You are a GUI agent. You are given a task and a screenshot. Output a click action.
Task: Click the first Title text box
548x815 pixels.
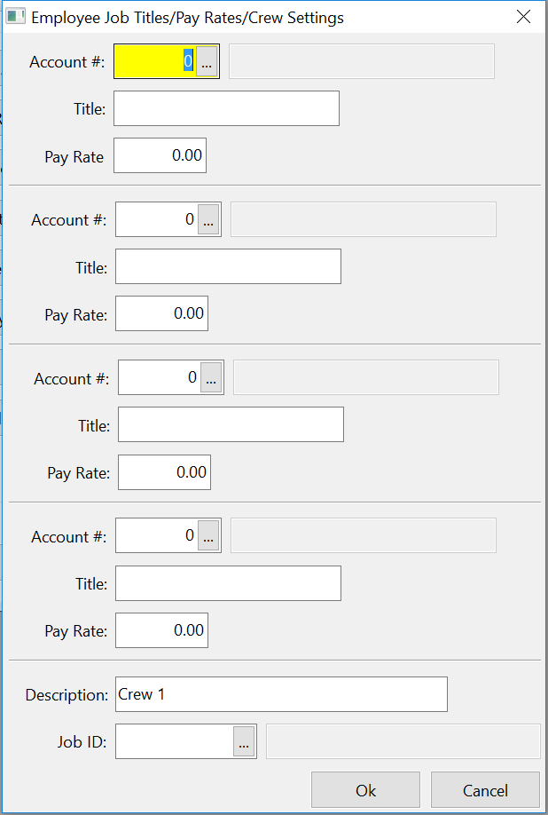pos(226,108)
